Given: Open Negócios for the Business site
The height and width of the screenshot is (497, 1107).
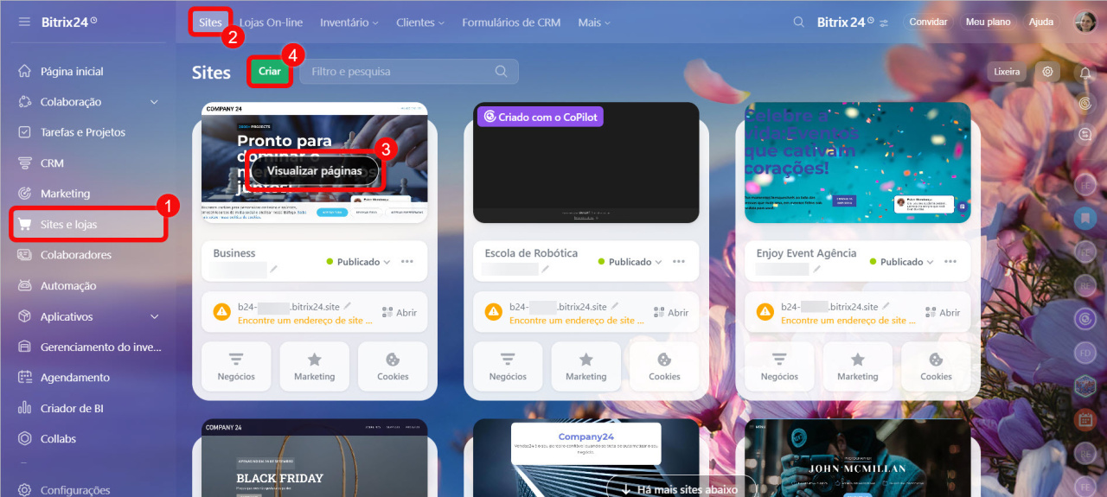Looking at the screenshot, I should point(236,366).
